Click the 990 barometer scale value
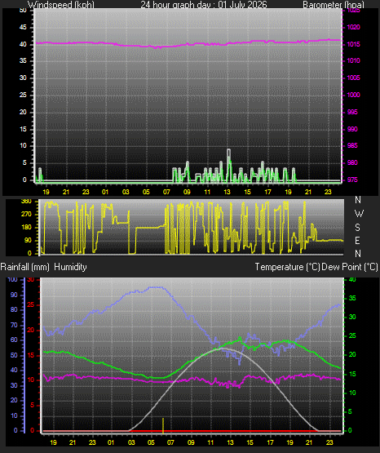 [352, 129]
